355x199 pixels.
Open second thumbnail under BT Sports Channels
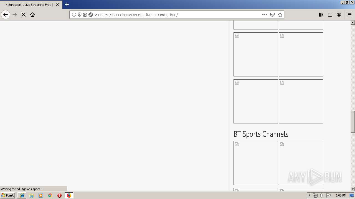tap(301, 163)
